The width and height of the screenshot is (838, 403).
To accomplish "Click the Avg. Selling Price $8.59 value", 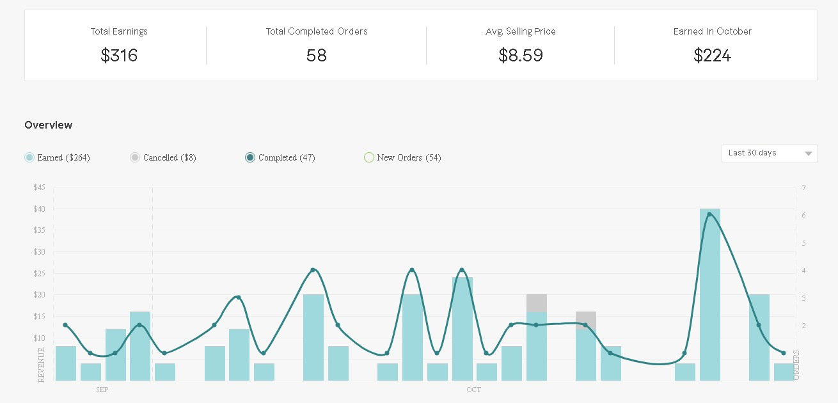I will pyautogui.click(x=521, y=56).
